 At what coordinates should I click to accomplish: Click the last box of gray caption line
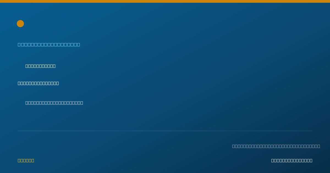coord(319,146)
